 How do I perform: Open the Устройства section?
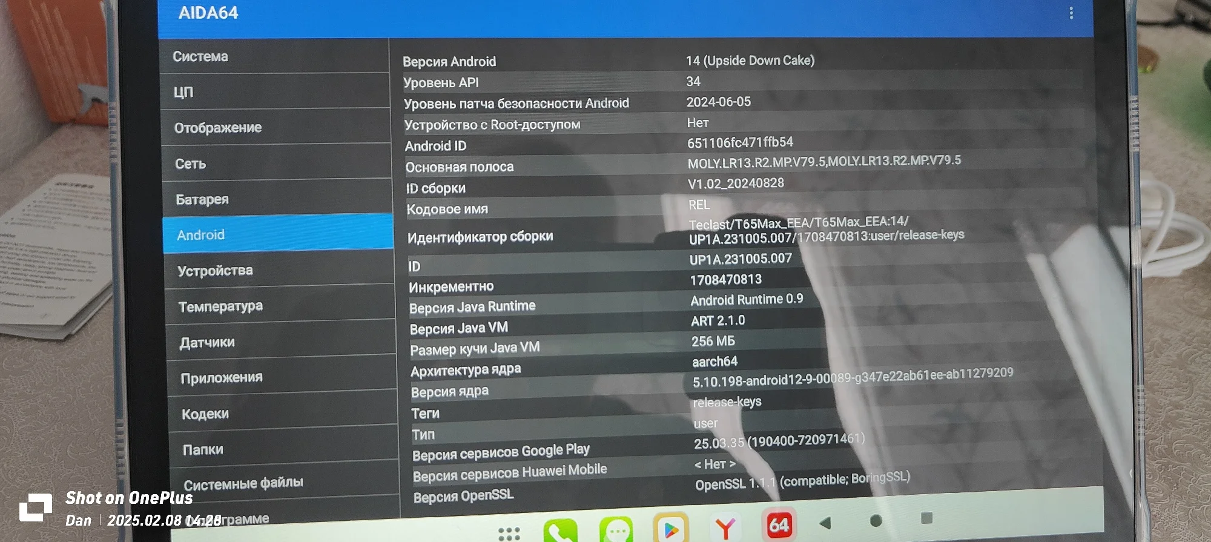point(279,270)
